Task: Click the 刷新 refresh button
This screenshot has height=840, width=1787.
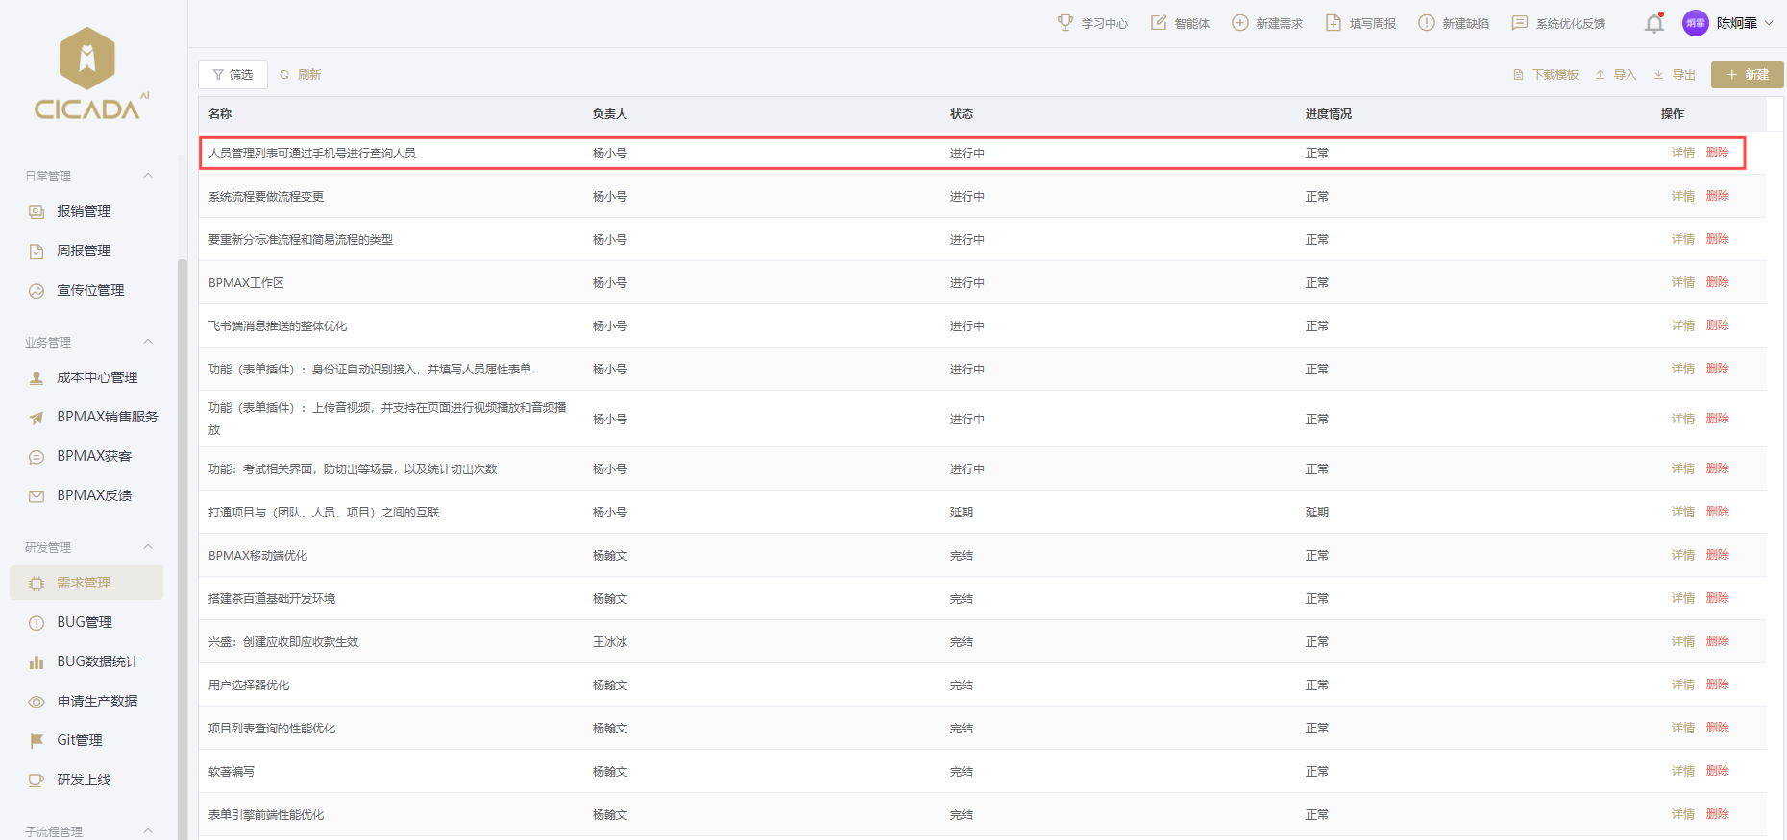Action: (301, 75)
